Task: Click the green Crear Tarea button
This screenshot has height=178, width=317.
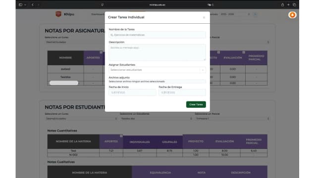Action: click(196, 104)
